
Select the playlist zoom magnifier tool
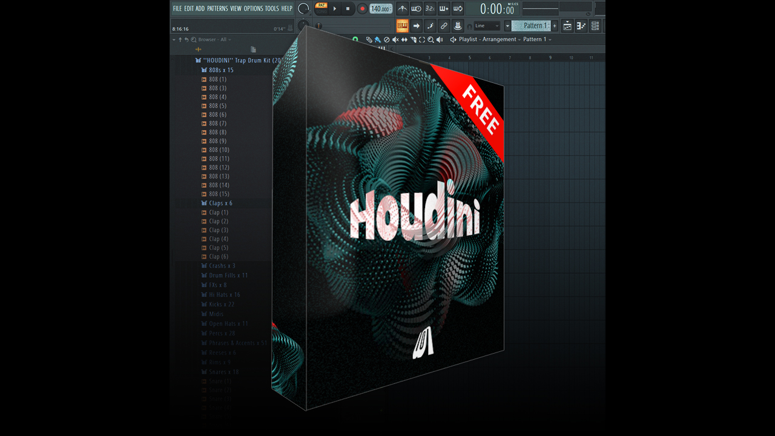(430, 39)
